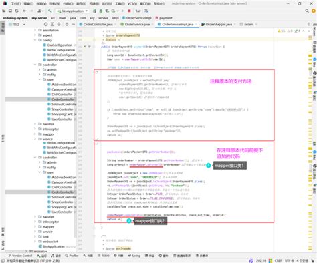The width and height of the screenshot is (317, 263).
Task: Open the Version Control tool window
Action: pyautogui.click(x=21, y=256)
